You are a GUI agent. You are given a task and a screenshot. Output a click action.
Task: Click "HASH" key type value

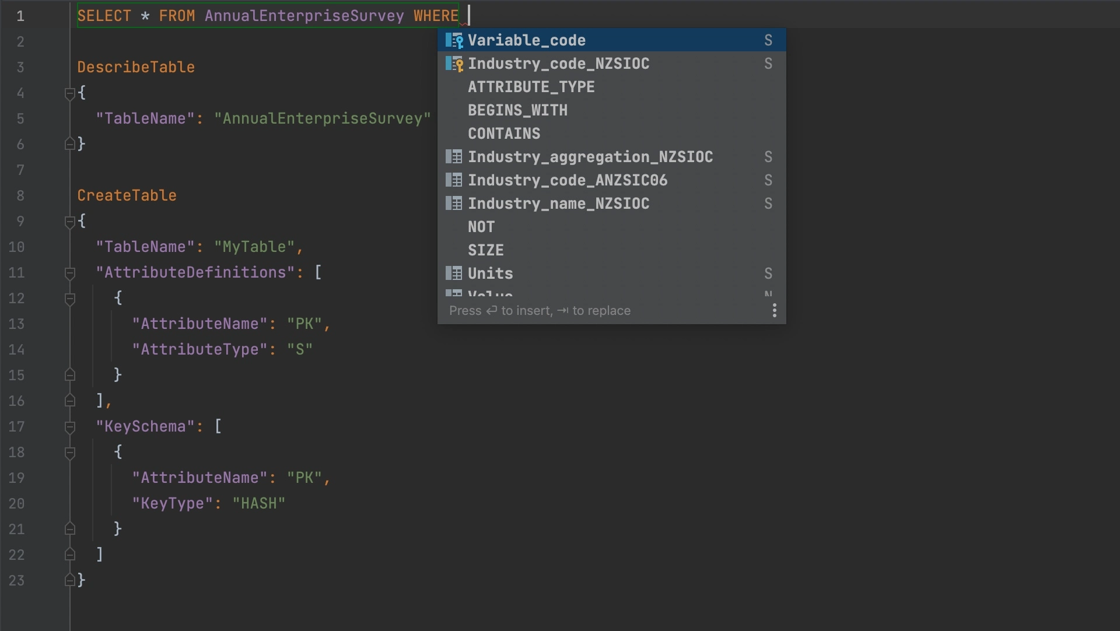tap(258, 503)
